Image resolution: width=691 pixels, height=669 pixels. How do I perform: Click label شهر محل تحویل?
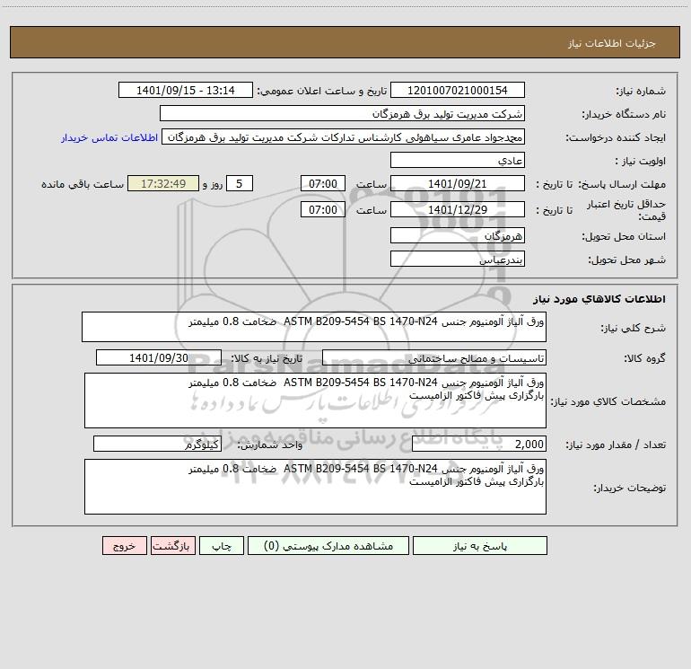tap(626, 260)
